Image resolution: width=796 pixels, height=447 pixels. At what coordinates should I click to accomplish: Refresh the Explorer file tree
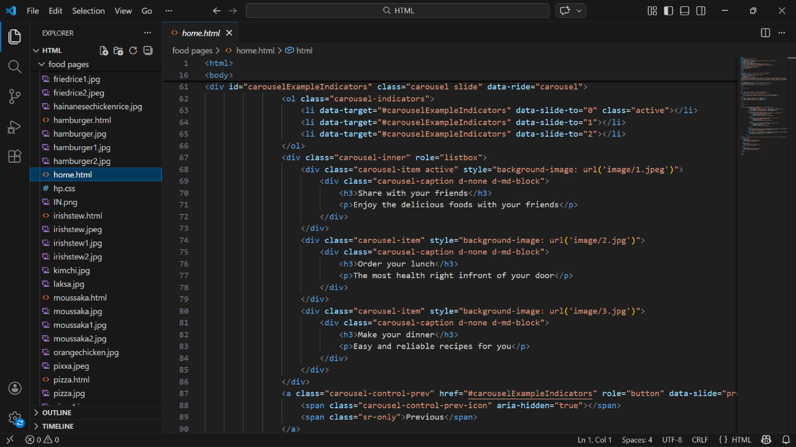[x=133, y=51]
